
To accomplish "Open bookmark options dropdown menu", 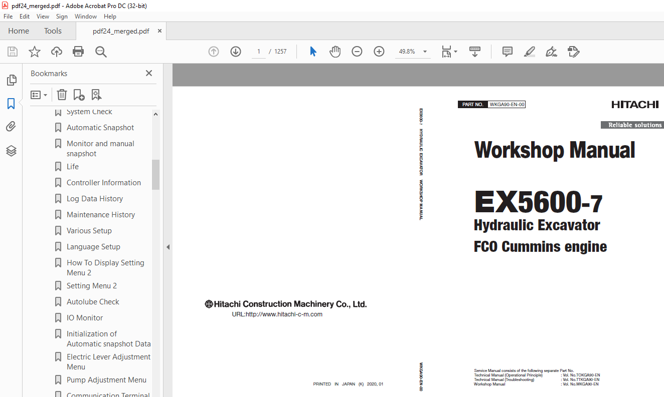I will (x=39, y=95).
